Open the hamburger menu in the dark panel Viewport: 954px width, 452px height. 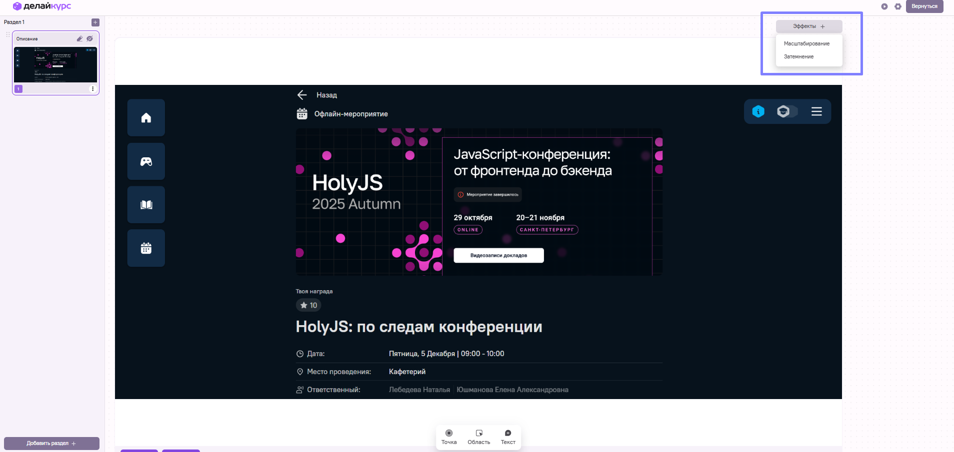tap(816, 111)
